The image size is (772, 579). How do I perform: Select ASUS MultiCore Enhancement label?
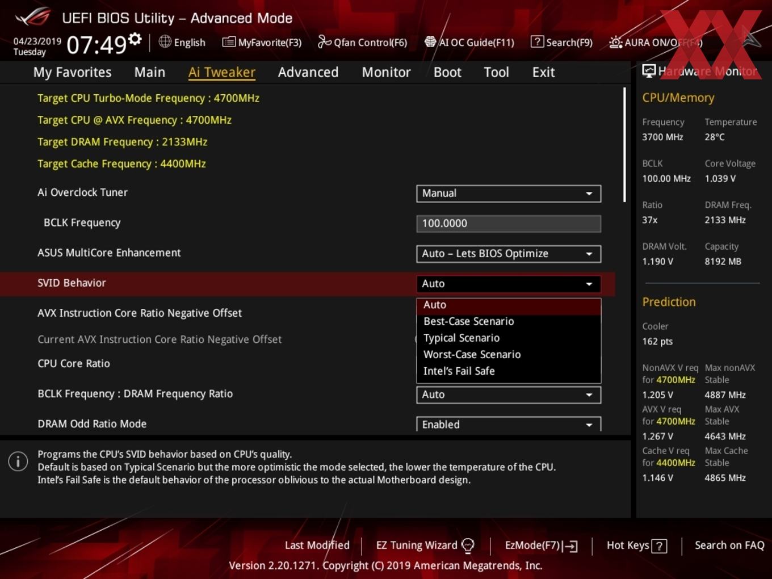[109, 253]
